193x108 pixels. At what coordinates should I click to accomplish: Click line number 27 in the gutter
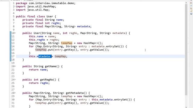pos(13,90)
